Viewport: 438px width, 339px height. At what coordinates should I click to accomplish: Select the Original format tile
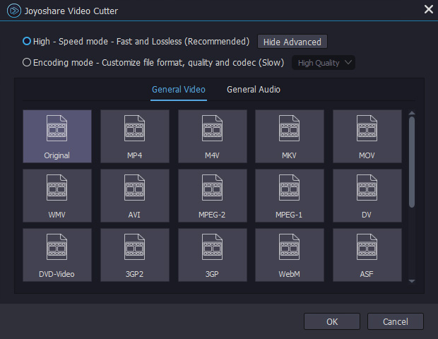point(57,136)
